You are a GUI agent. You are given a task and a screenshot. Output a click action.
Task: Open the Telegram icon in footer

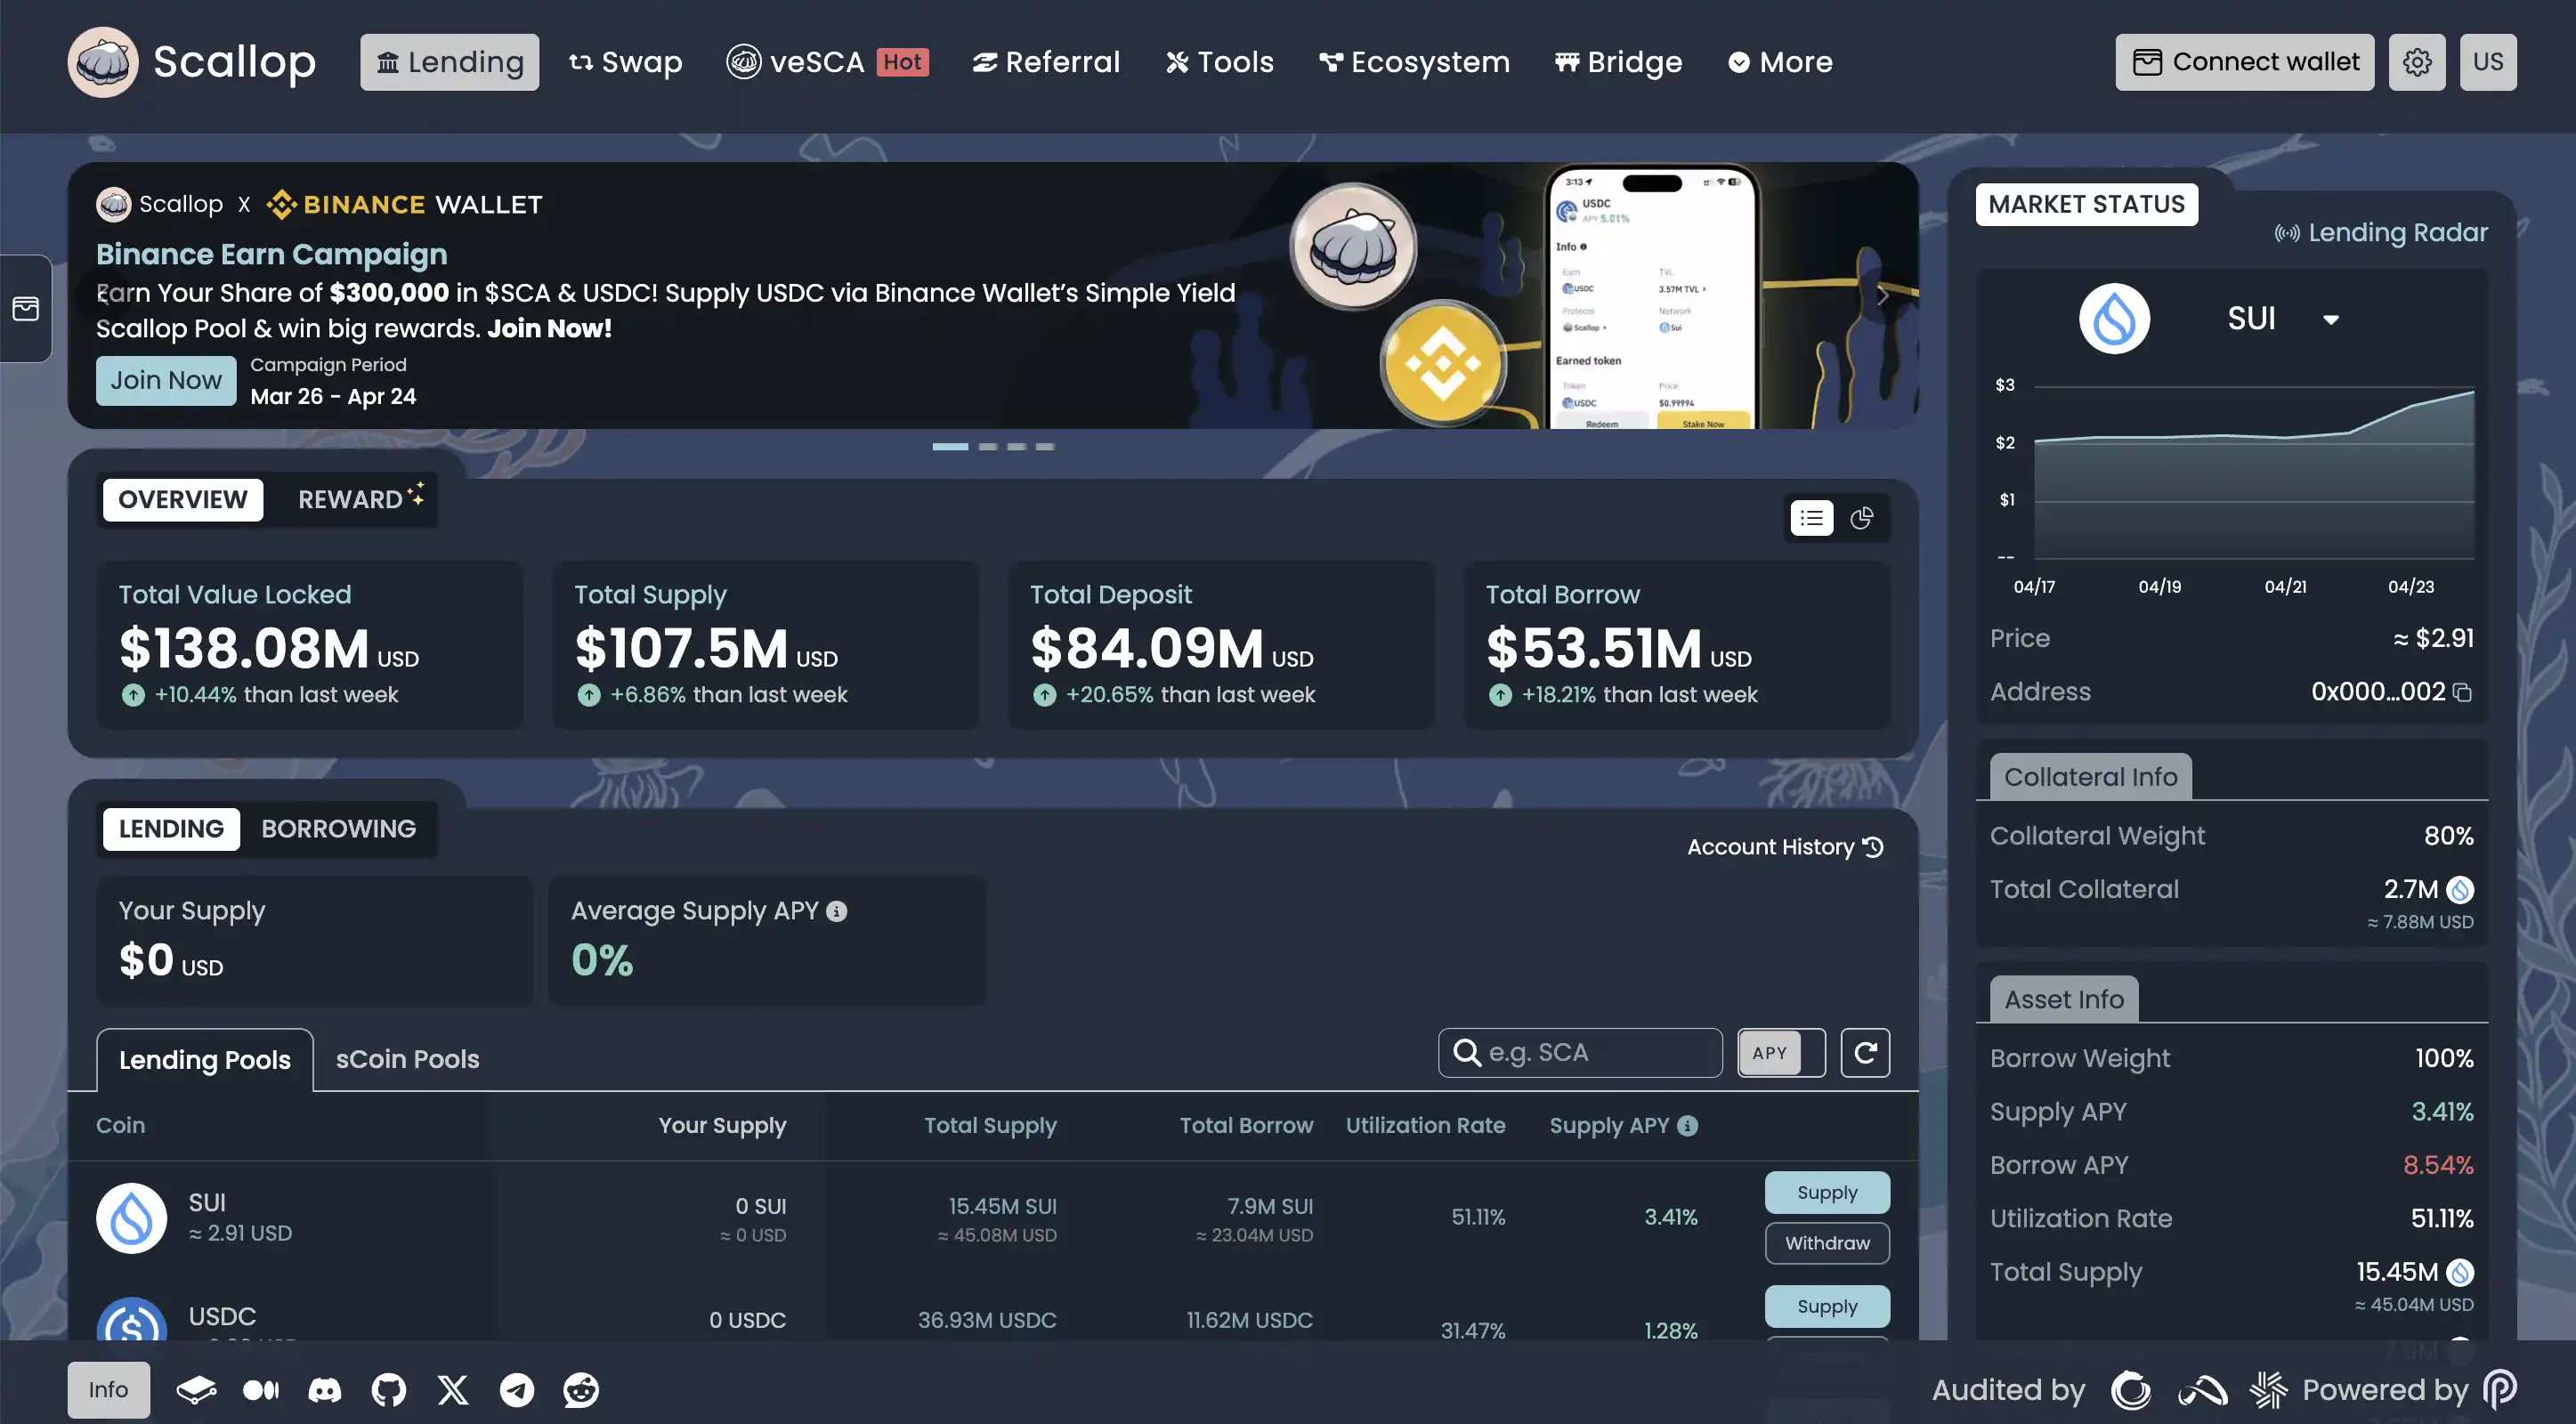point(517,1390)
